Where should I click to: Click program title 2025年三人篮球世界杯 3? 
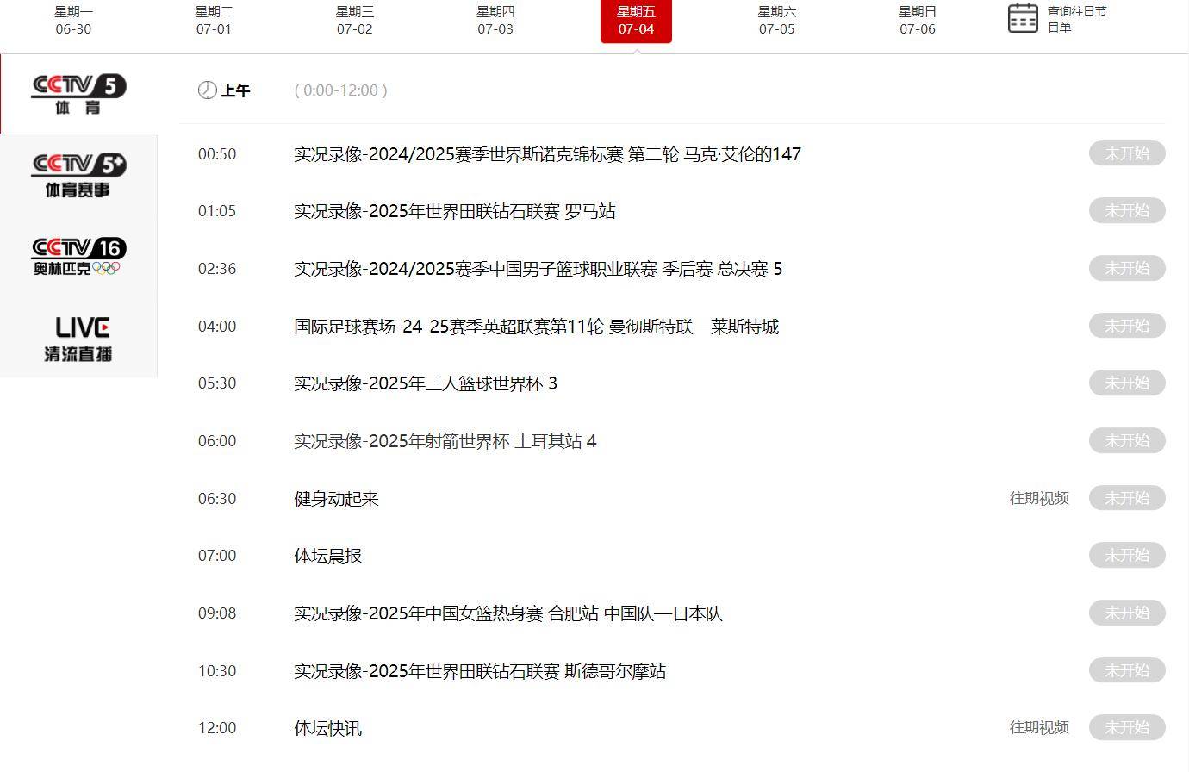click(x=426, y=383)
